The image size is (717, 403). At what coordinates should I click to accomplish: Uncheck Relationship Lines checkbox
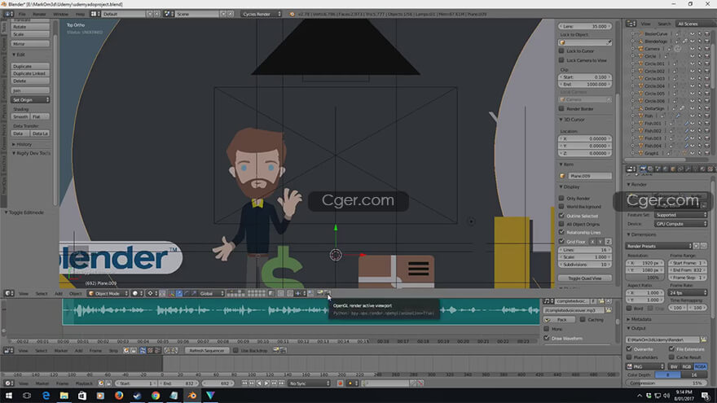(x=561, y=232)
